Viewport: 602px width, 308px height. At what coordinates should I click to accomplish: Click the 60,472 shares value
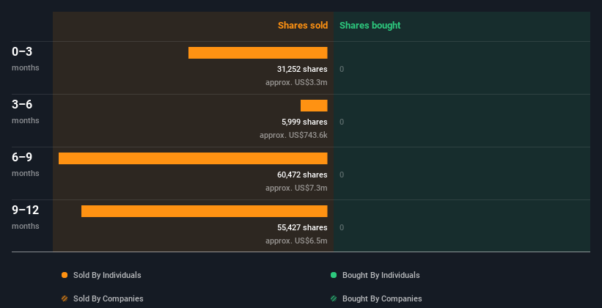pos(302,175)
